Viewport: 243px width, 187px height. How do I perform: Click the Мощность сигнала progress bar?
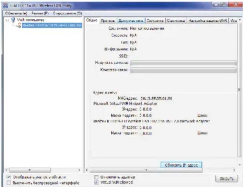coord(183,63)
